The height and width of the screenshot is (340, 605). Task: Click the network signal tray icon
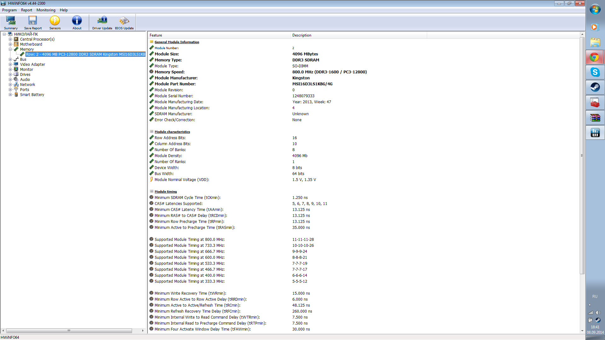(x=591, y=313)
